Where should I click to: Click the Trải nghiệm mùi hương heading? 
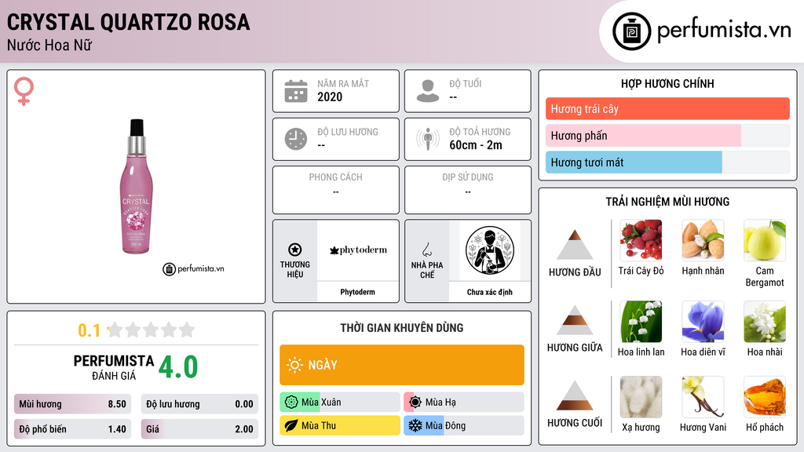click(667, 202)
